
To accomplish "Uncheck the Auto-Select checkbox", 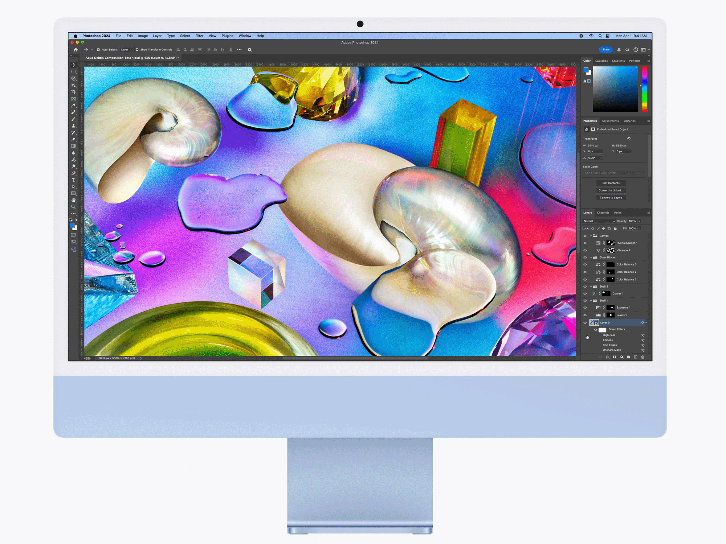I will (98, 50).
